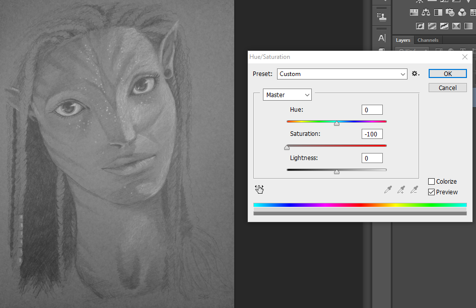Screen dimensions: 476x308
Task: Click the Saturation slider handle
Action: (x=287, y=148)
